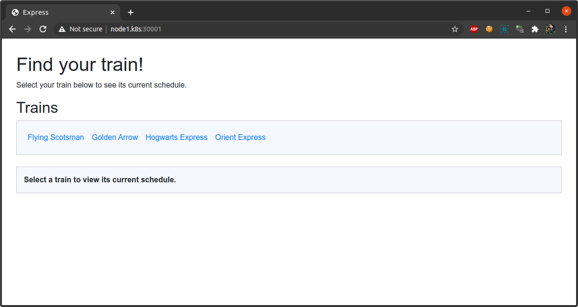
Task: Select the Golden Arrow train link
Action: click(x=115, y=137)
